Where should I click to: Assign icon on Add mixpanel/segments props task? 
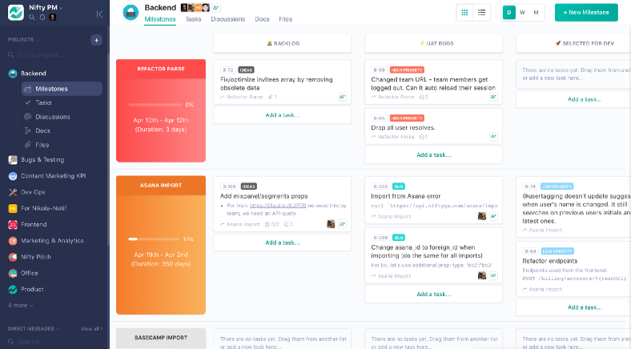click(x=342, y=224)
